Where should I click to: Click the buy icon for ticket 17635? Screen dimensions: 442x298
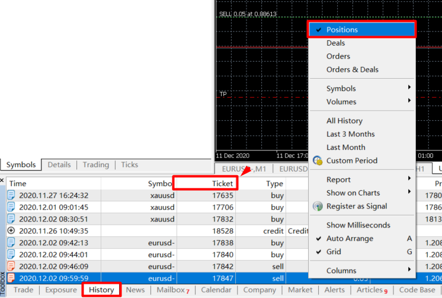(11, 196)
